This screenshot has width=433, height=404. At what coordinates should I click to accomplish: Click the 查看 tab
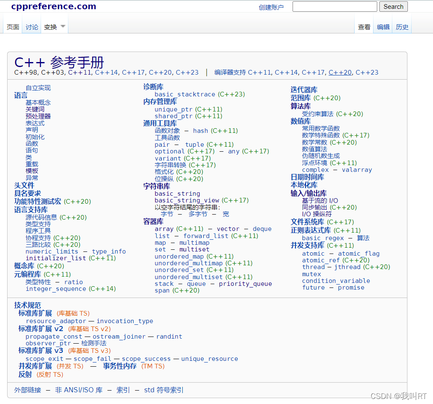pos(364,27)
